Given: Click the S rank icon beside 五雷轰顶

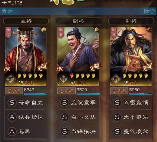Looking at the screenshot, I should [117, 102].
